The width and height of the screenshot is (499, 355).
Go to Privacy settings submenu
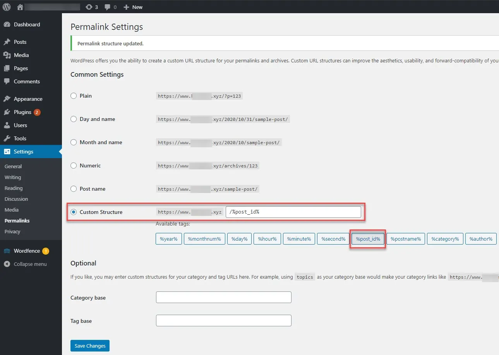pos(12,231)
